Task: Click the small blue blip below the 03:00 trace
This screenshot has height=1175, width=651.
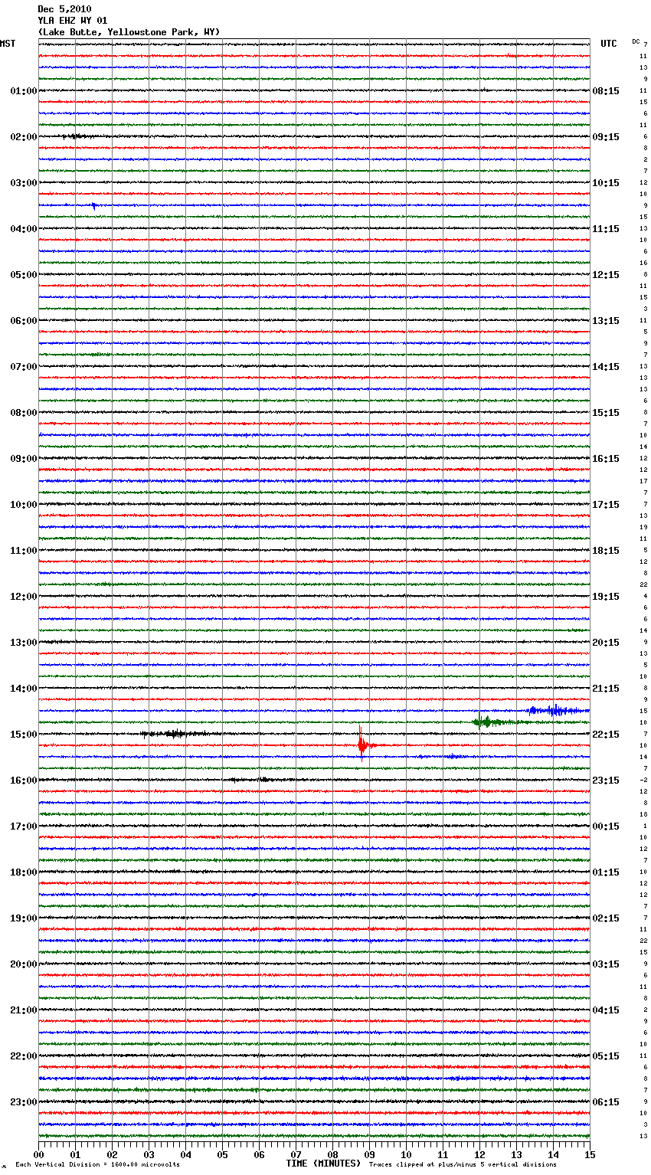Action: click(93, 205)
